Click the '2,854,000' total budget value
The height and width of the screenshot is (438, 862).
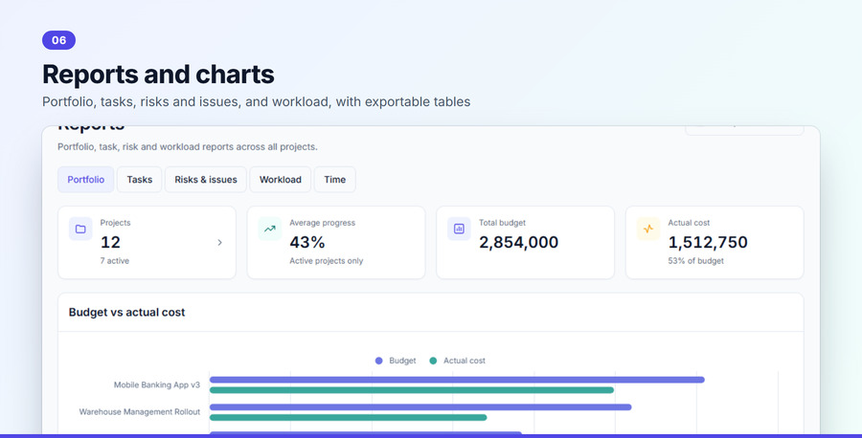(518, 242)
